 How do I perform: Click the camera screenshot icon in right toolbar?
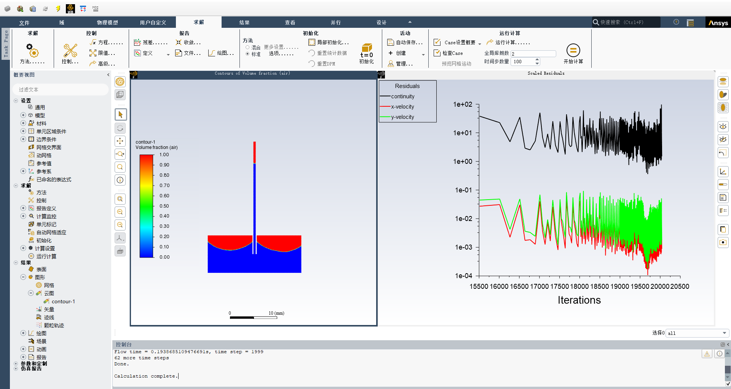[723, 242]
